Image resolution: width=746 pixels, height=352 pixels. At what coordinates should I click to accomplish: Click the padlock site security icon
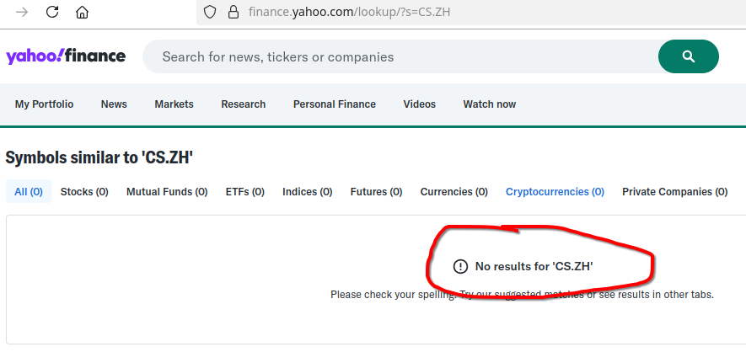(233, 13)
